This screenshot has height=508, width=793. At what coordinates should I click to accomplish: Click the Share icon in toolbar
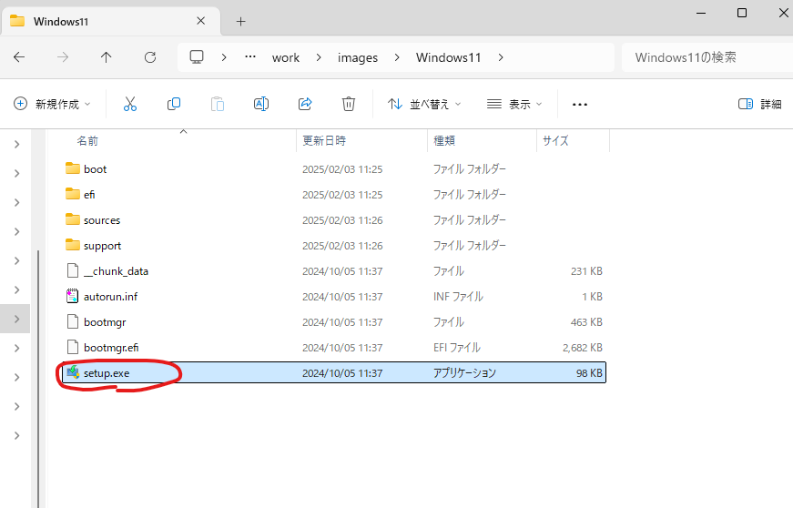[305, 104]
